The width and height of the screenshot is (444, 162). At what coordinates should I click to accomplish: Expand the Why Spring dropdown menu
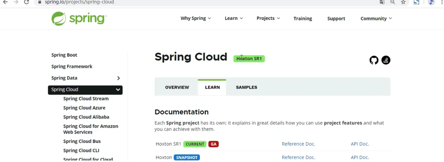[x=196, y=18]
